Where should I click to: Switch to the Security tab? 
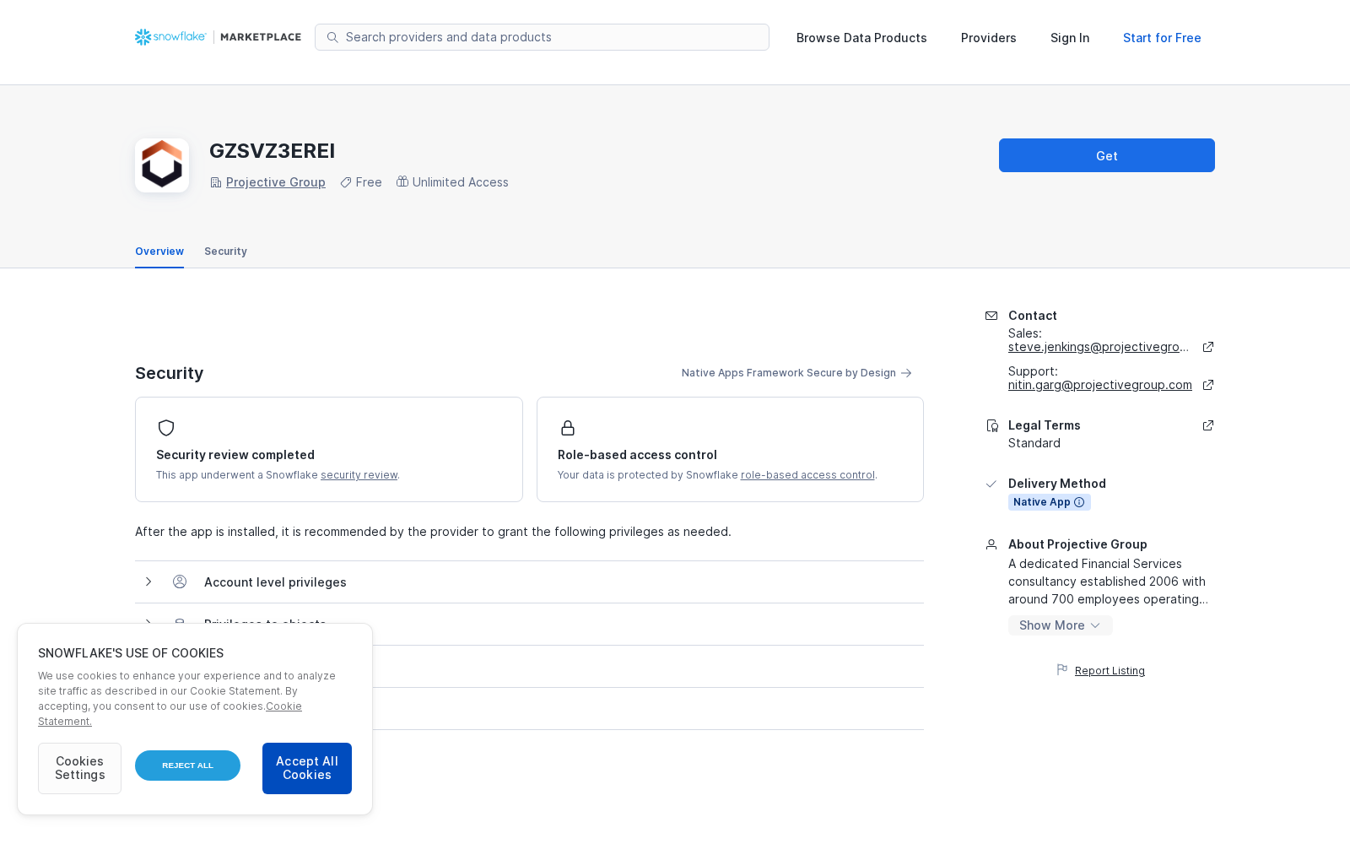[225, 252]
